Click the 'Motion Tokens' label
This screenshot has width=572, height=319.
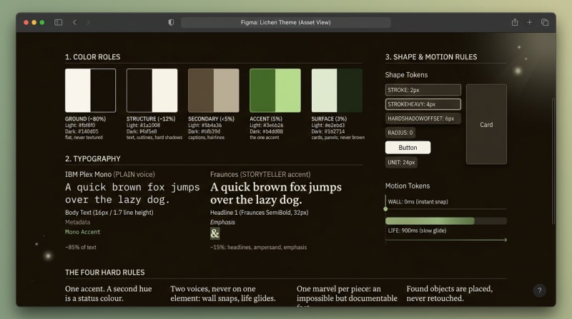(x=408, y=186)
